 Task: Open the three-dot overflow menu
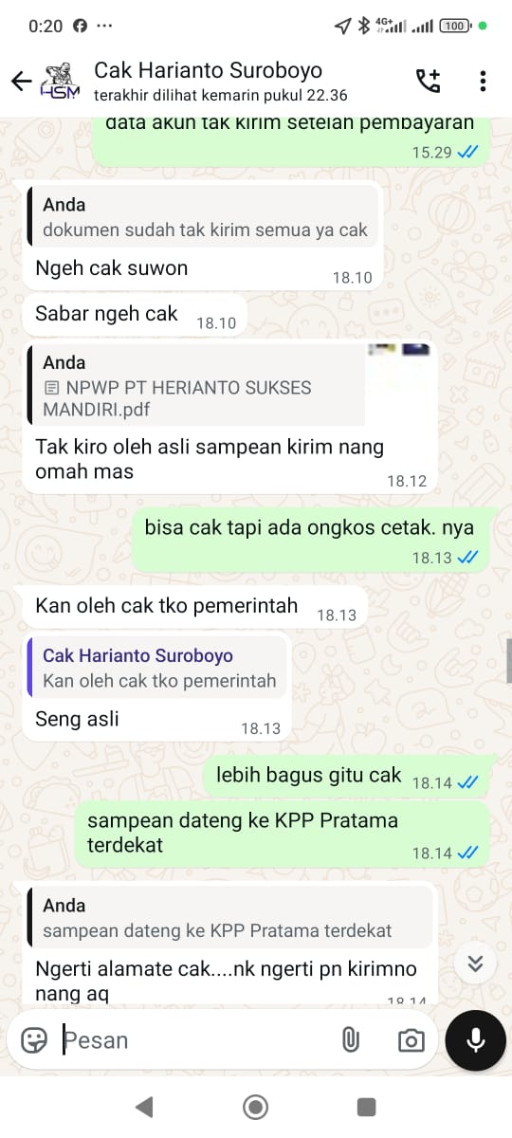pos(483,81)
